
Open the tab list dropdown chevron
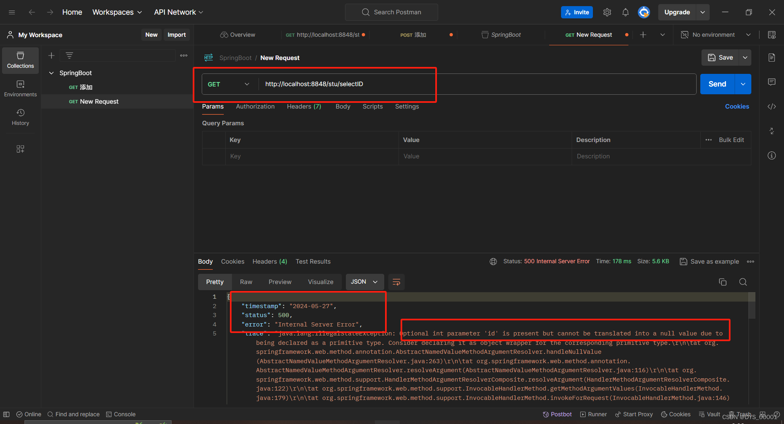tap(663, 35)
